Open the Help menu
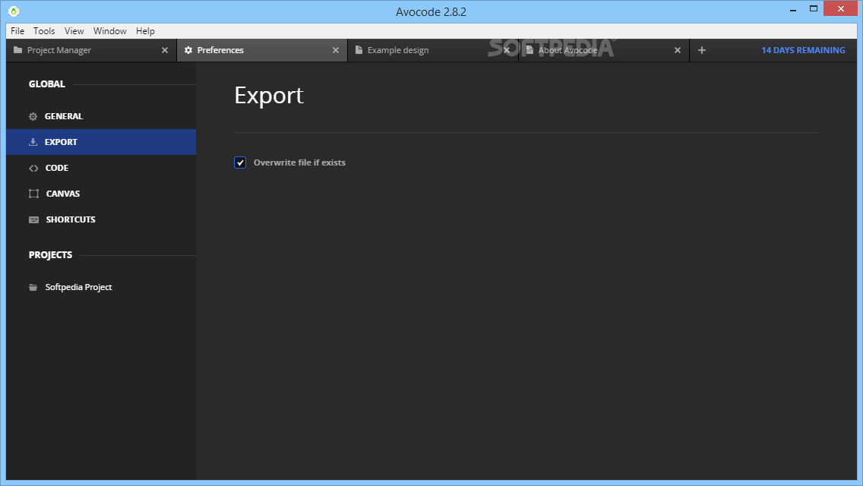 [x=145, y=31]
